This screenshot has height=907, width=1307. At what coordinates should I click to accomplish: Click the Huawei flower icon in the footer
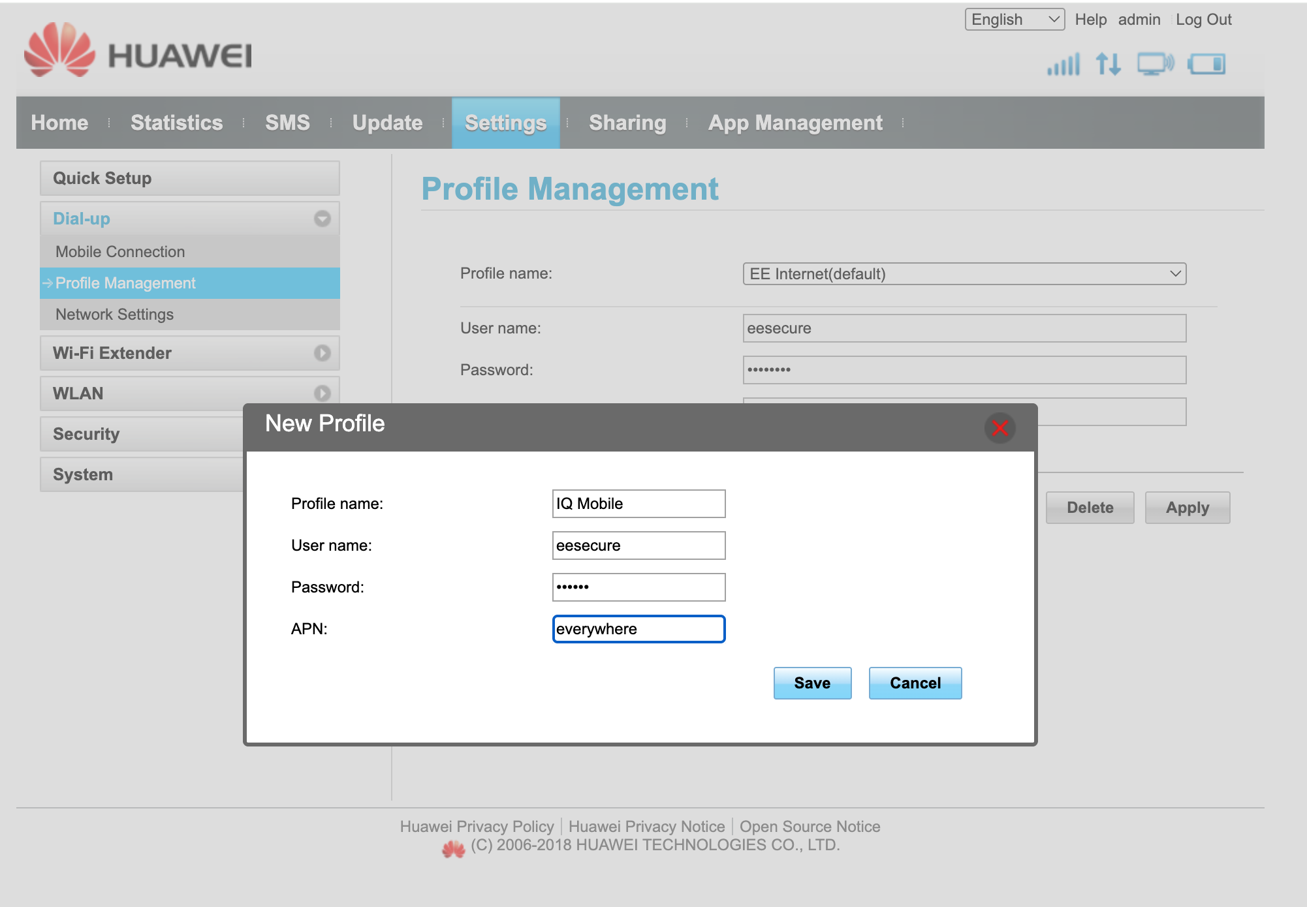coord(453,848)
